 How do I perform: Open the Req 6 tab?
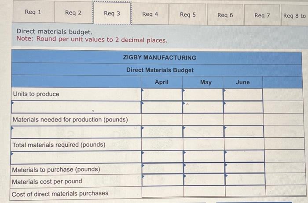(225, 15)
